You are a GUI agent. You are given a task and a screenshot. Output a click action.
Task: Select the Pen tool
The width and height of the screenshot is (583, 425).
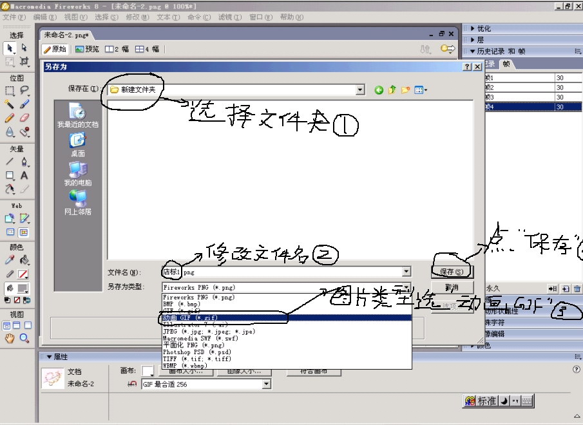coord(24,162)
